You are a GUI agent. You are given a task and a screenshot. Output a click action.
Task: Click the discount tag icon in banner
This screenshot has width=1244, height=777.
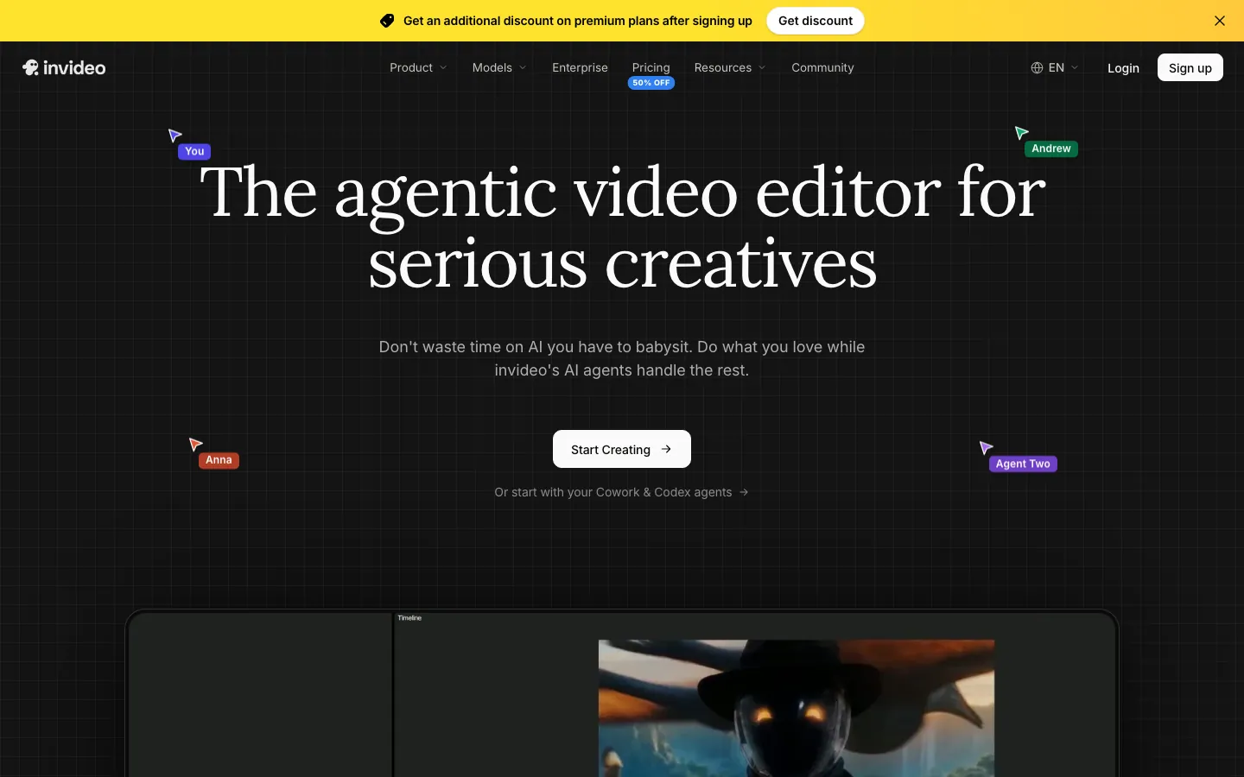[x=387, y=21]
